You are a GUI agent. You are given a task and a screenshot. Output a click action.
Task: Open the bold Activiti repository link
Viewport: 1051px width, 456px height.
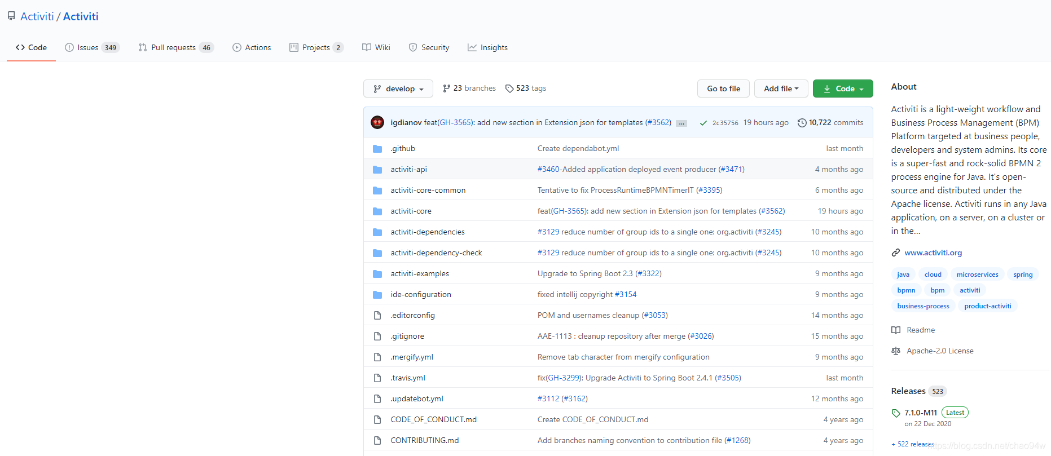point(81,16)
